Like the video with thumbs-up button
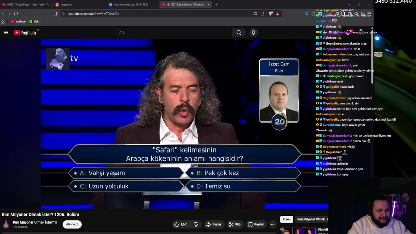Viewport: 416px width, 234px height. click(x=181, y=224)
